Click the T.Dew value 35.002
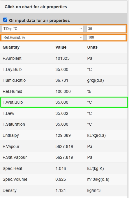The height and width of the screenshot is (198, 129). [62, 113]
